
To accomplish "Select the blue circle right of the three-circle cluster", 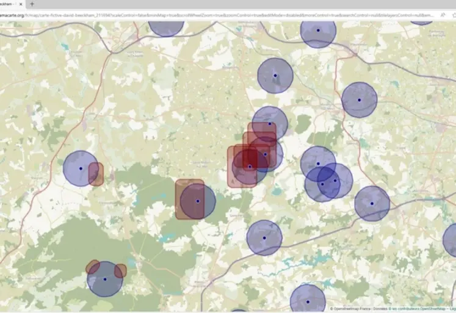I will click(372, 204).
